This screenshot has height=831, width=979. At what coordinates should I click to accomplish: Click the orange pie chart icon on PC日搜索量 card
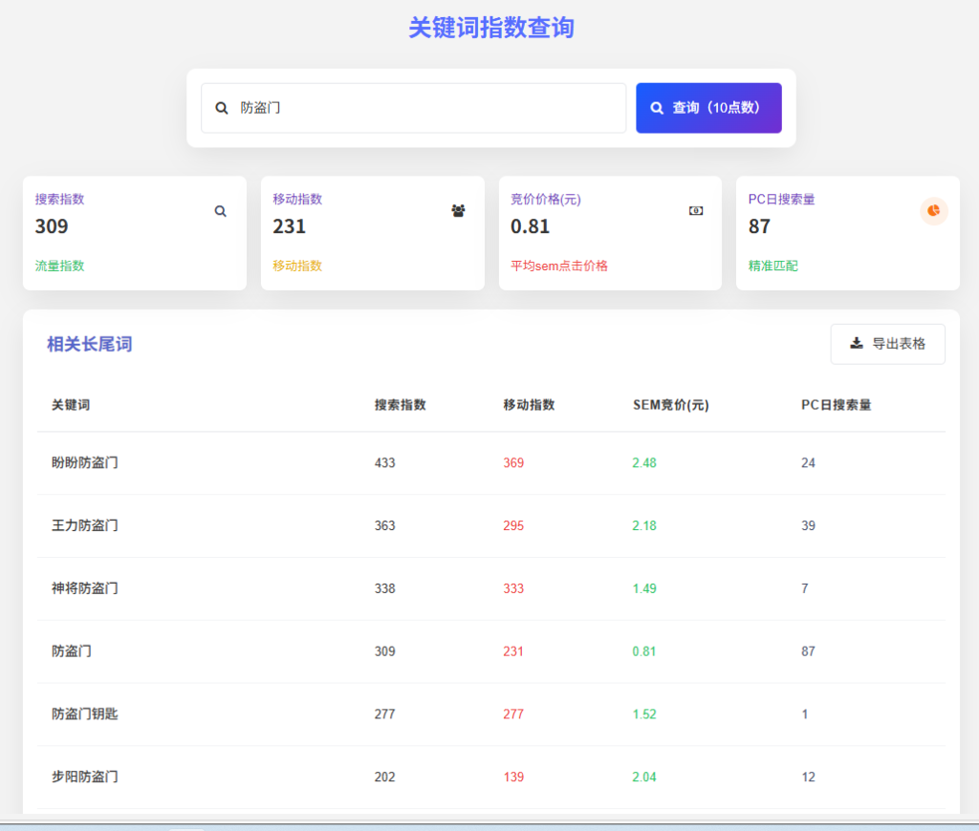click(933, 211)
